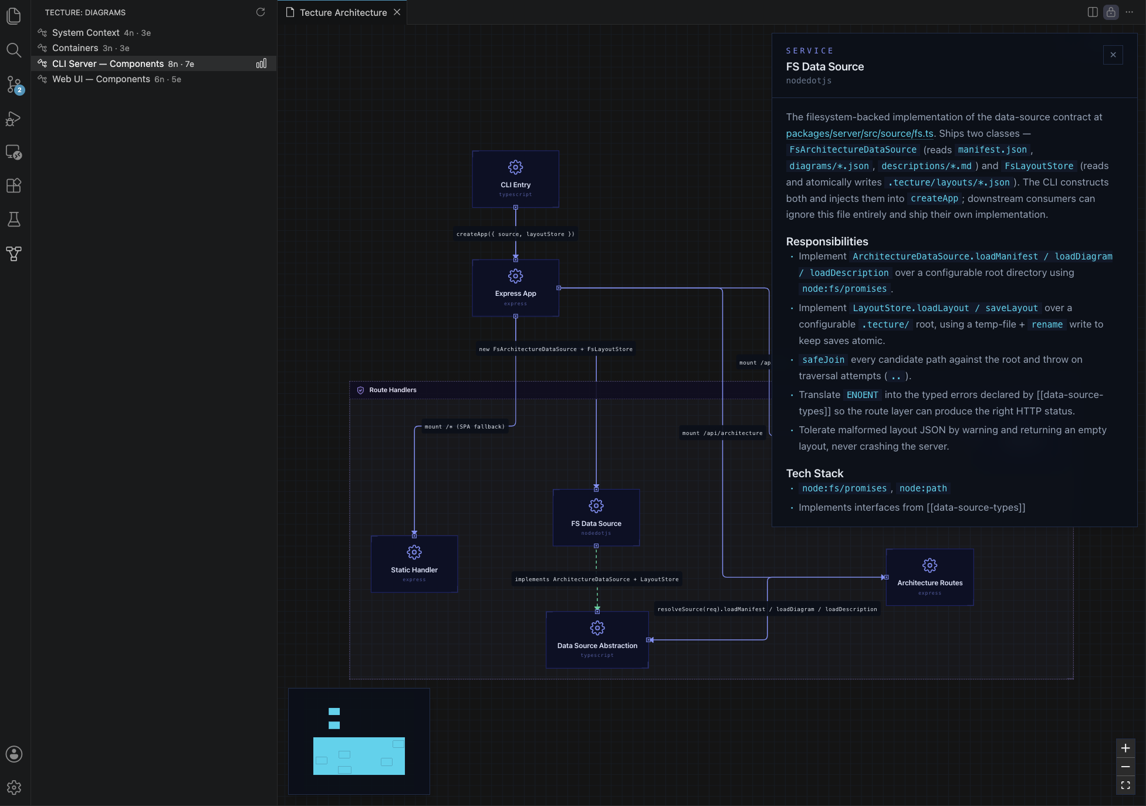
Task: Click the FsLayoutStore code token
Action: 1039,166
